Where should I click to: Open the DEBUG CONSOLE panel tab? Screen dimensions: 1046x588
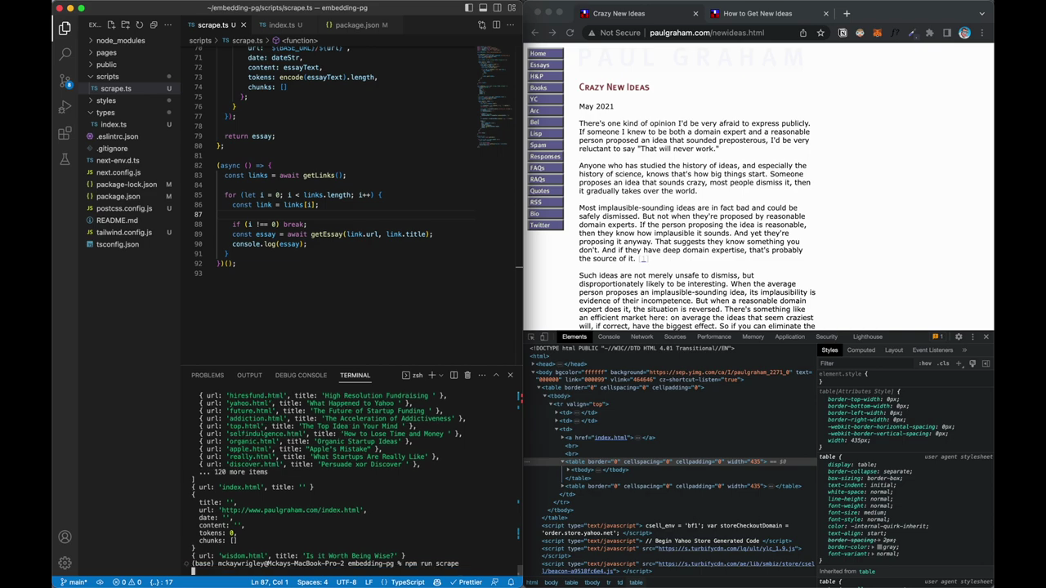click(x=301, y=375)
